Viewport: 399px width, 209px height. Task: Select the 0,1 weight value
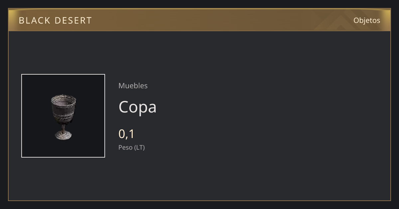pyautogui.click(x=126, y=134)
